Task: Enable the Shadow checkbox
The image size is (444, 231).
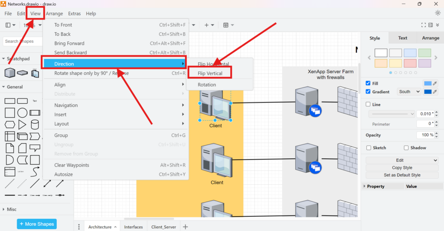Action: coord(406,148)
